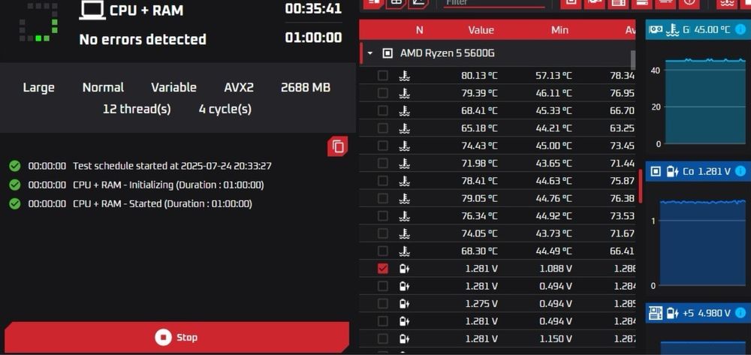Screen dimensions: 751x355
Task: Tick the checkbox of the 1.275 V row
Action: [382, 303]
